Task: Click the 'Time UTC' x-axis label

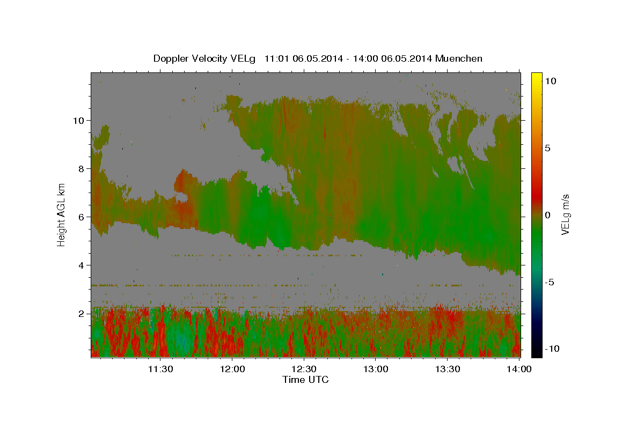Action: coord(305,380)
